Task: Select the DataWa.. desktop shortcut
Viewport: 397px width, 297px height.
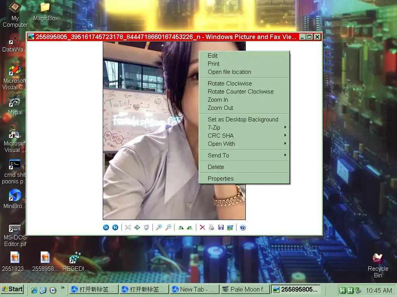Action: tap(14, 43)
